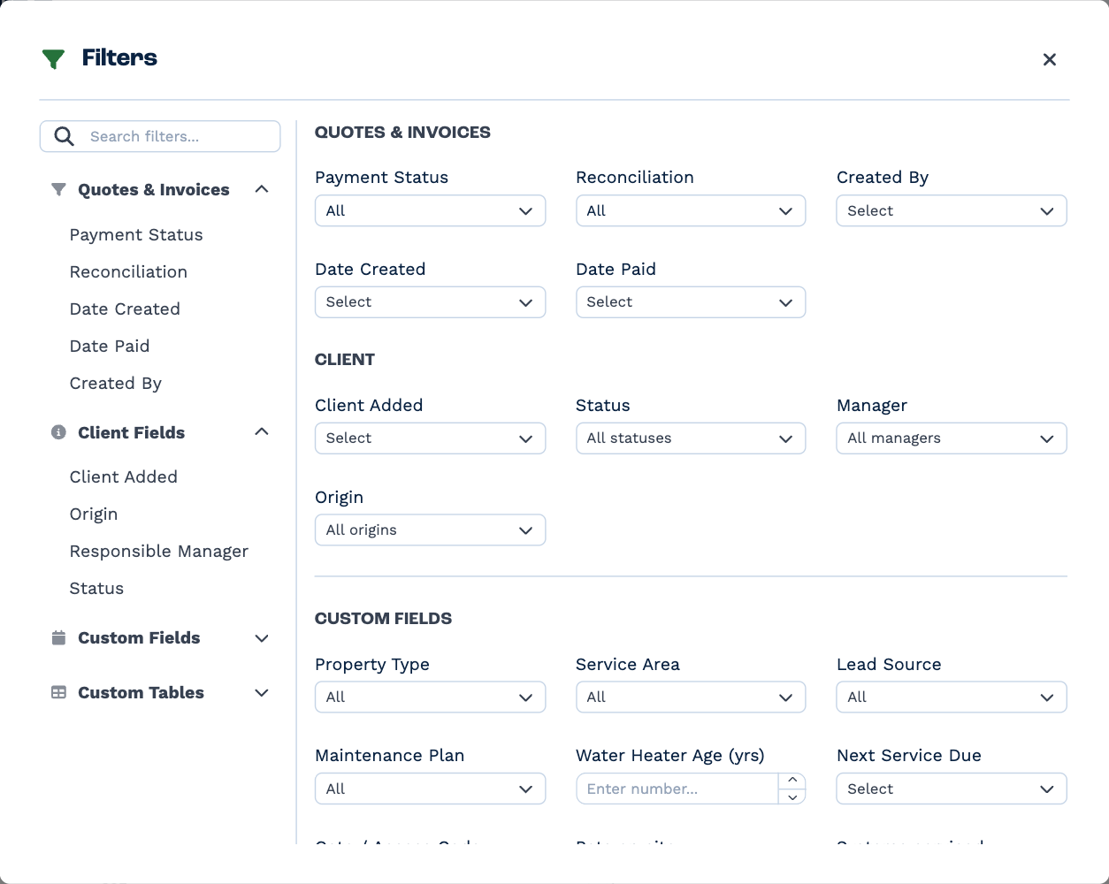Focus the Search filters input
The width and height of the screenshot is (1109, 884).
tap(160, 136)
